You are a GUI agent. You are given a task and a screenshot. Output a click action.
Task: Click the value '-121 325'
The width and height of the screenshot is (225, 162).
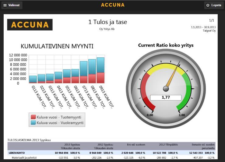128,158
